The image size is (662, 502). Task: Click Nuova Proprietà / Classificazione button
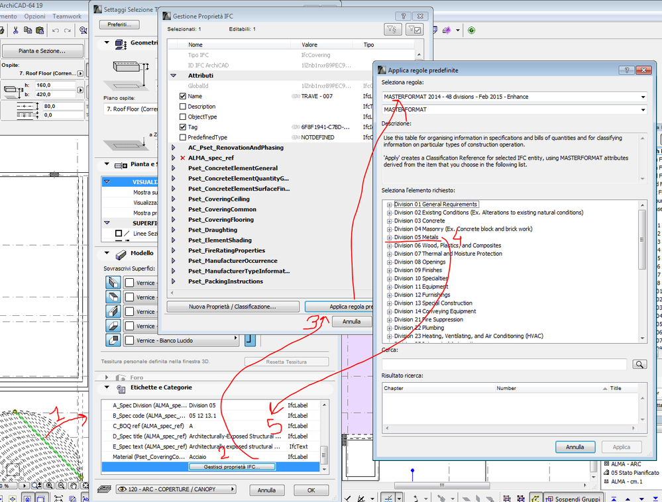pyautogui.click(x=233, y=307)
